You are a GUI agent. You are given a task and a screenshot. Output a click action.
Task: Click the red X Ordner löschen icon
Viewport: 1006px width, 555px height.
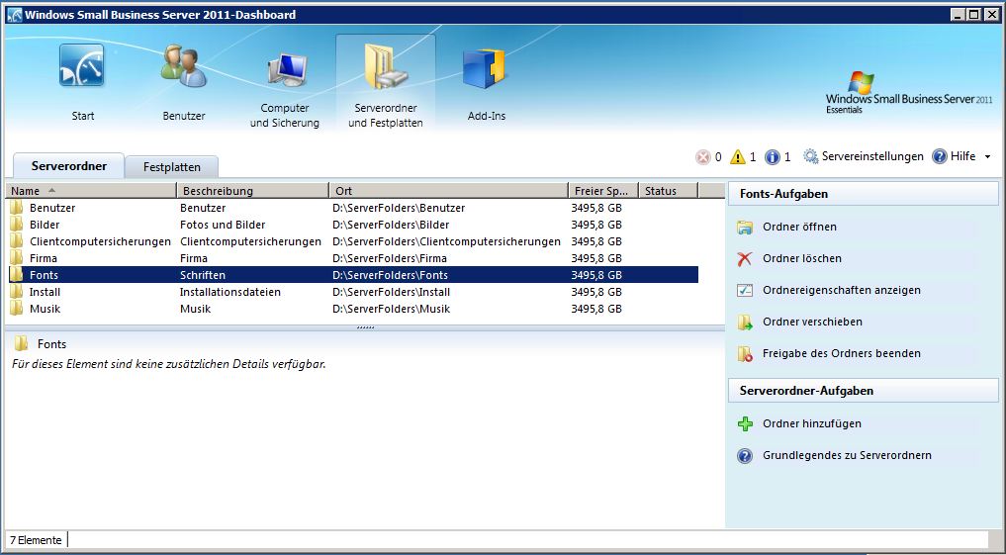point(745,258)
